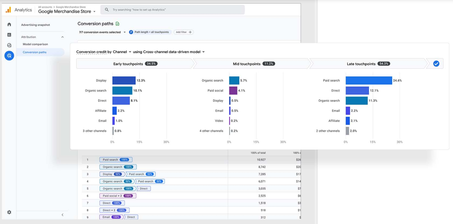Select the Early touchpoints segment
This screenshot has width=453, height=224.
click(x=135, y=64)
